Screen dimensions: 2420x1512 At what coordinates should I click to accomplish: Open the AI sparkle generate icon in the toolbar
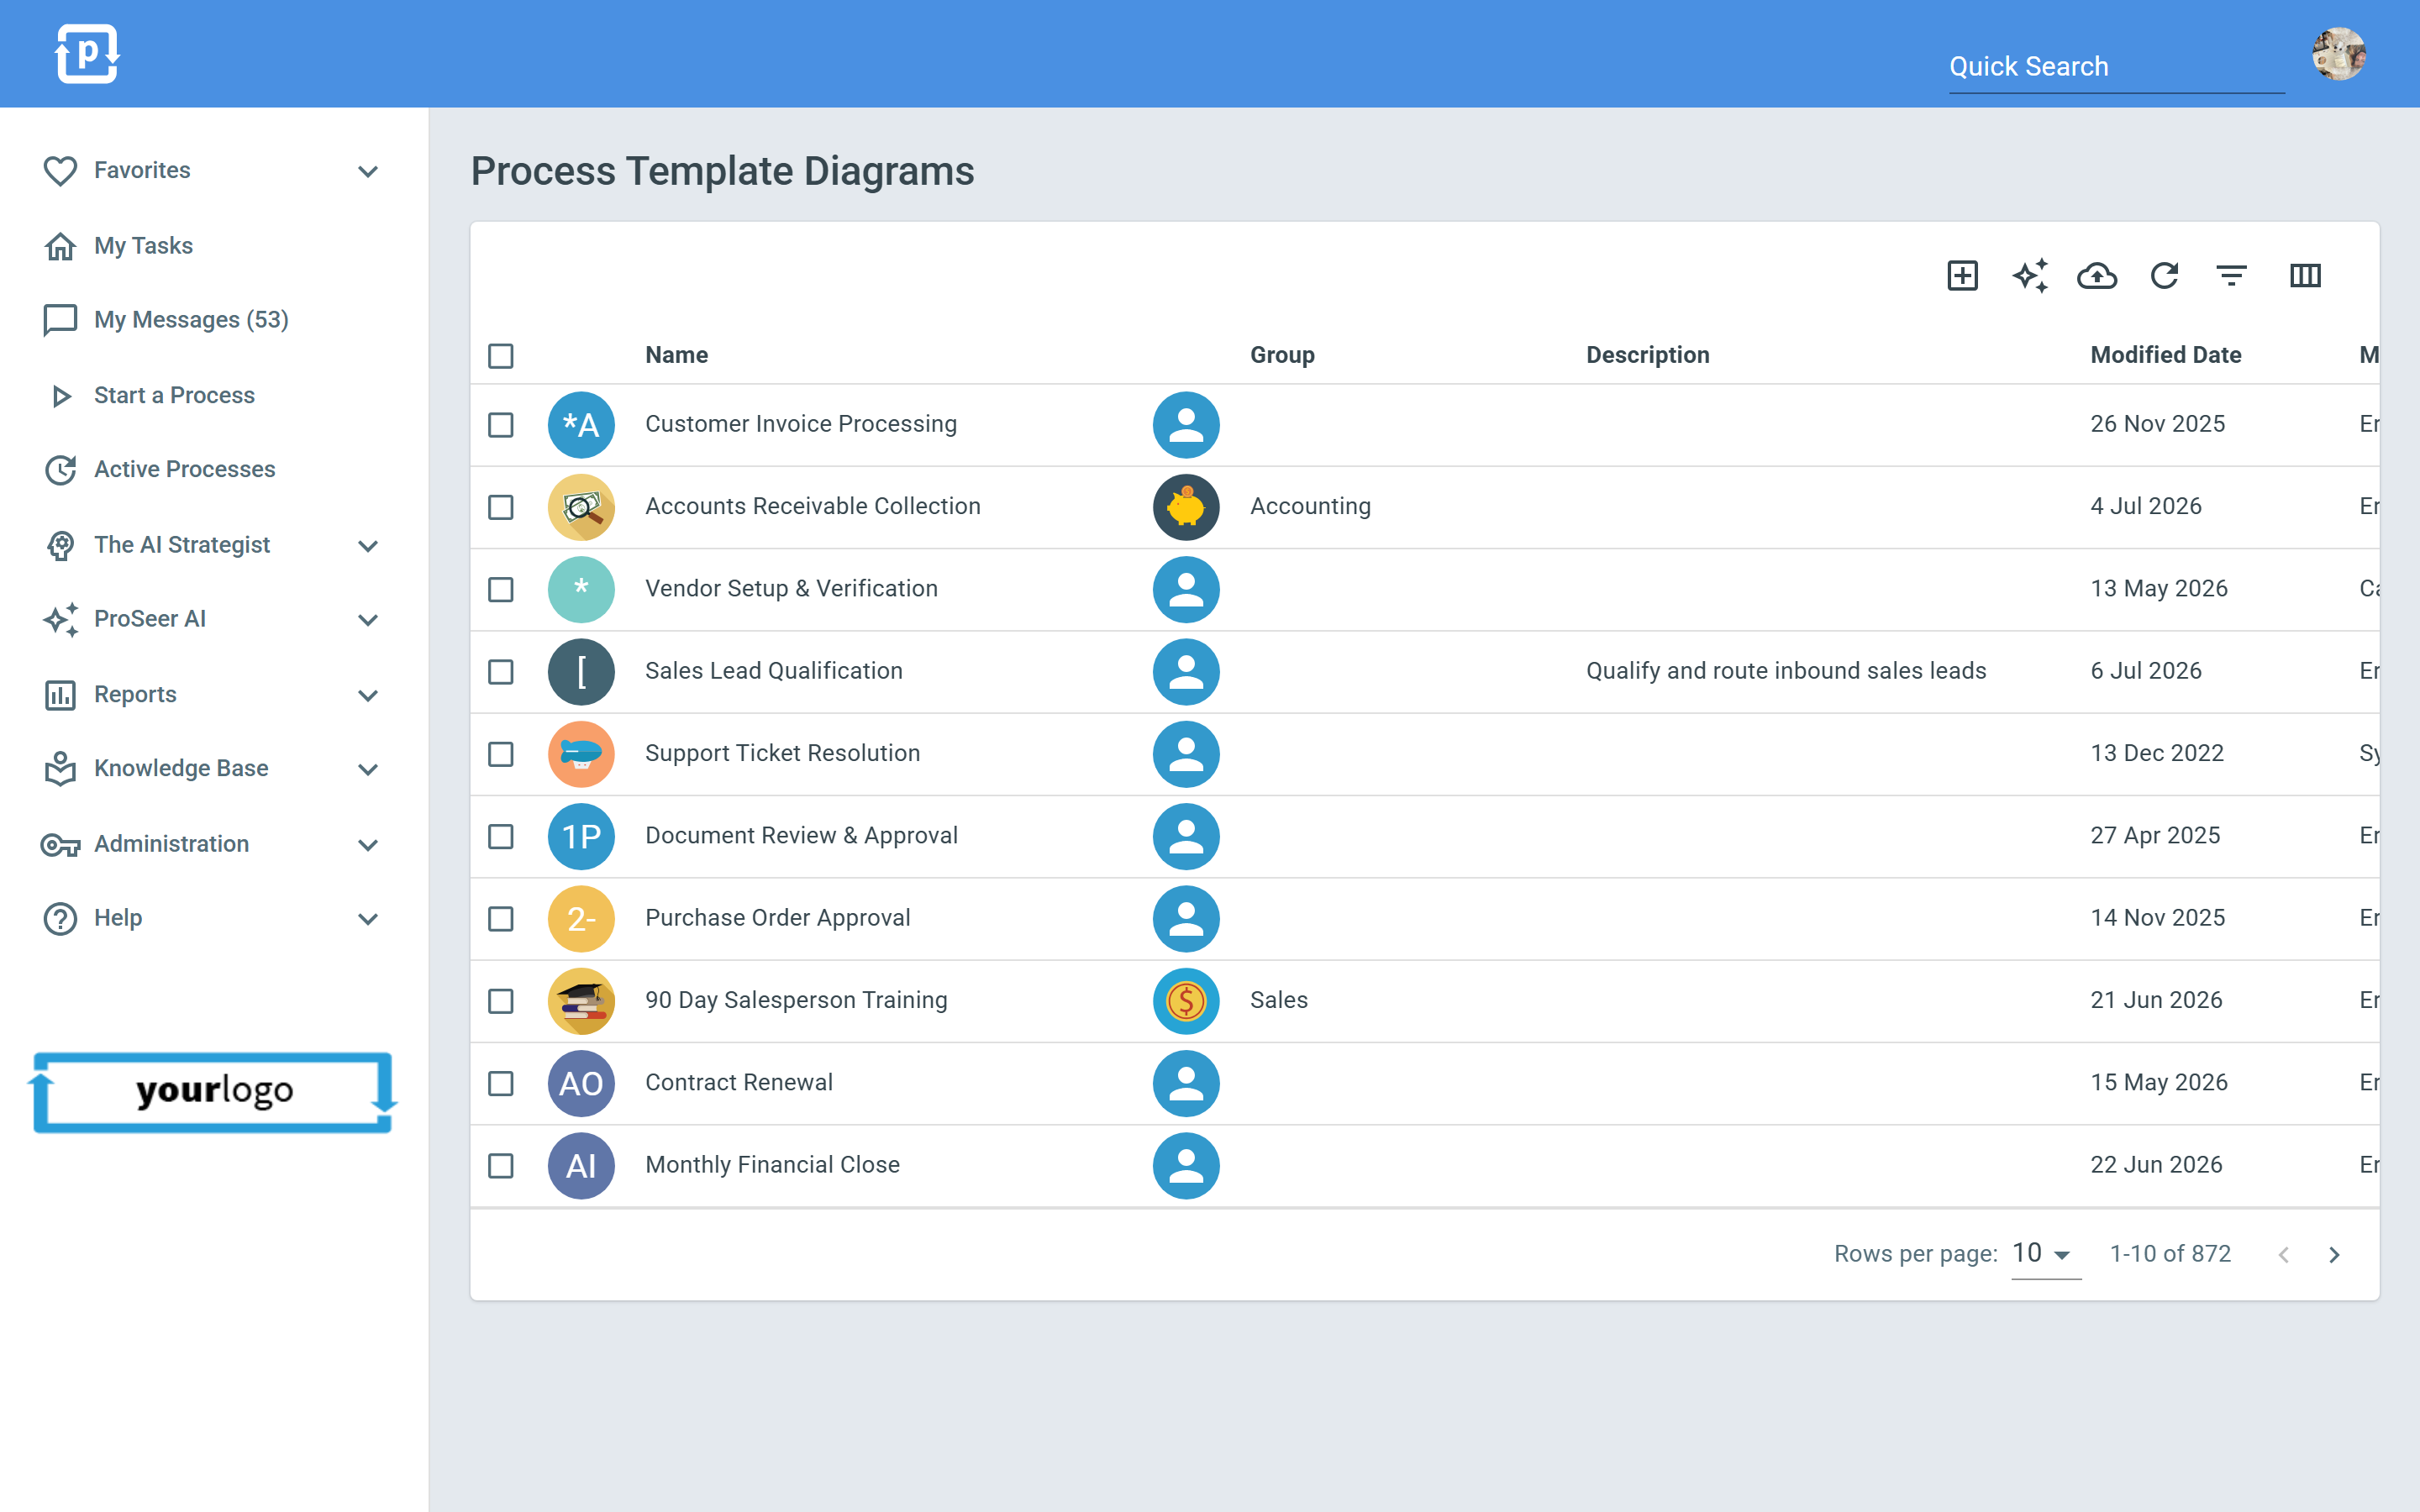(2030, 275)
